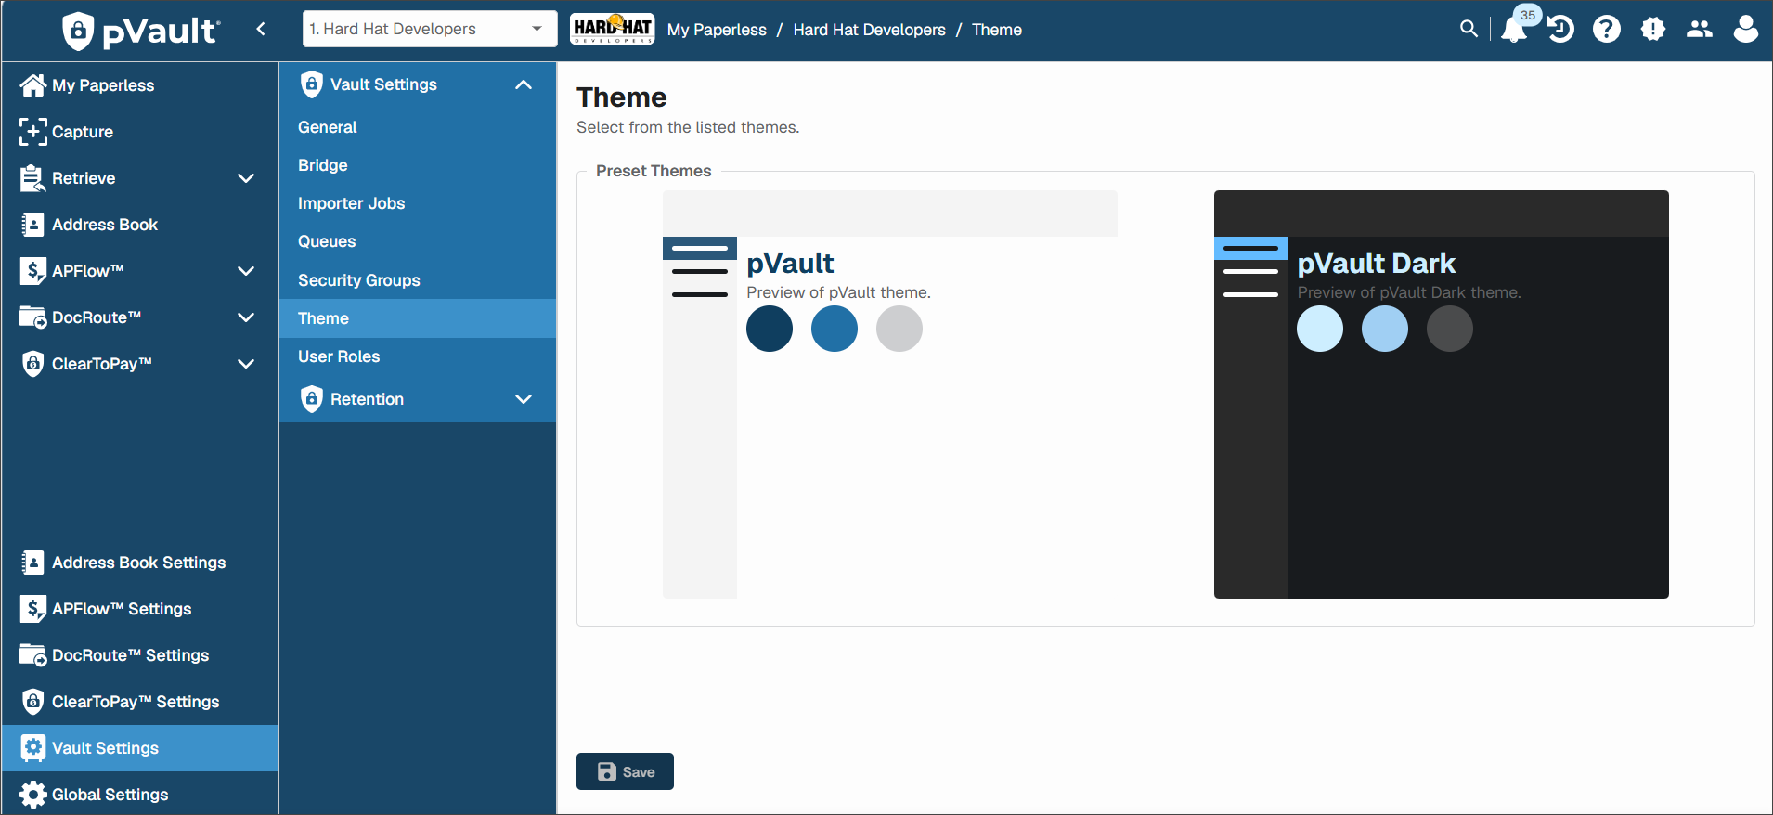Open the help question mark icon
Screen dimensions: 1773x815
coord(1607,29)
